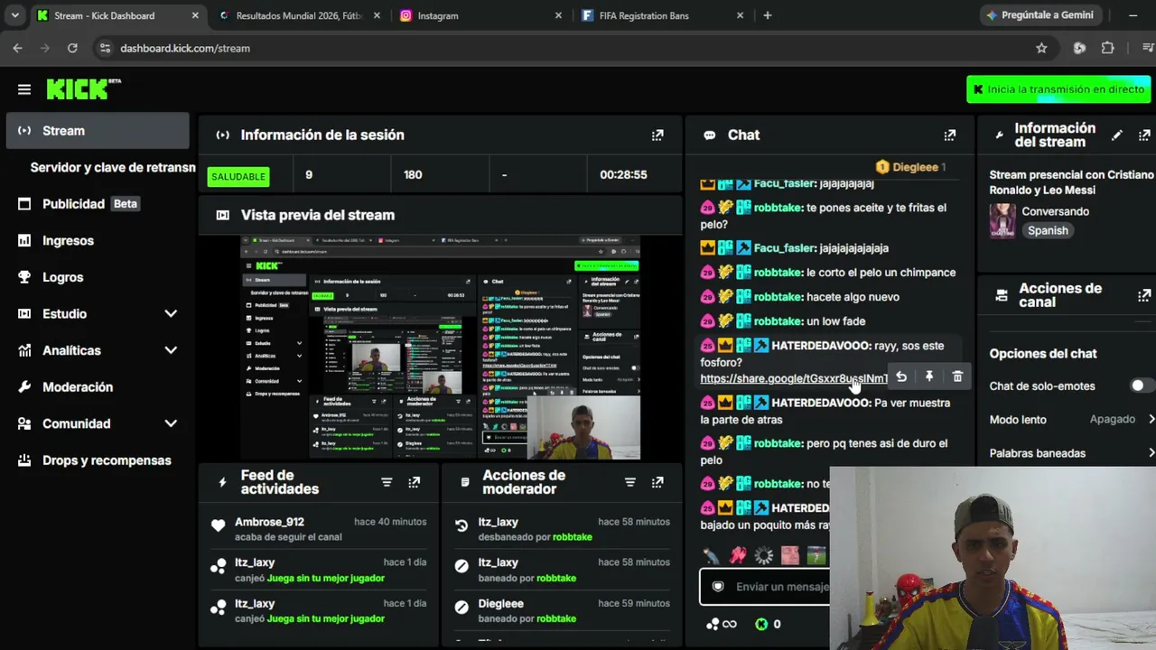The height and width of the screenshot is (650, 1156).
Task: Click the Diegleee baneado moderator entry
Action: coord(561,610)
